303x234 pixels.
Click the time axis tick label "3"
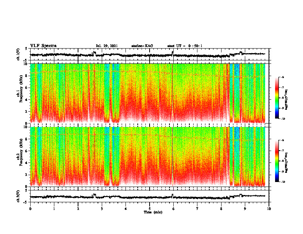pyautogui.click(x=102, y=209)
